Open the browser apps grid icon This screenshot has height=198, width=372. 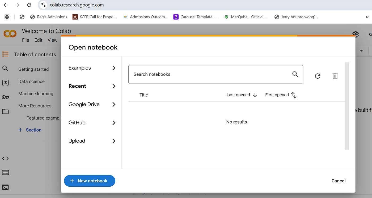pos(7,17)
